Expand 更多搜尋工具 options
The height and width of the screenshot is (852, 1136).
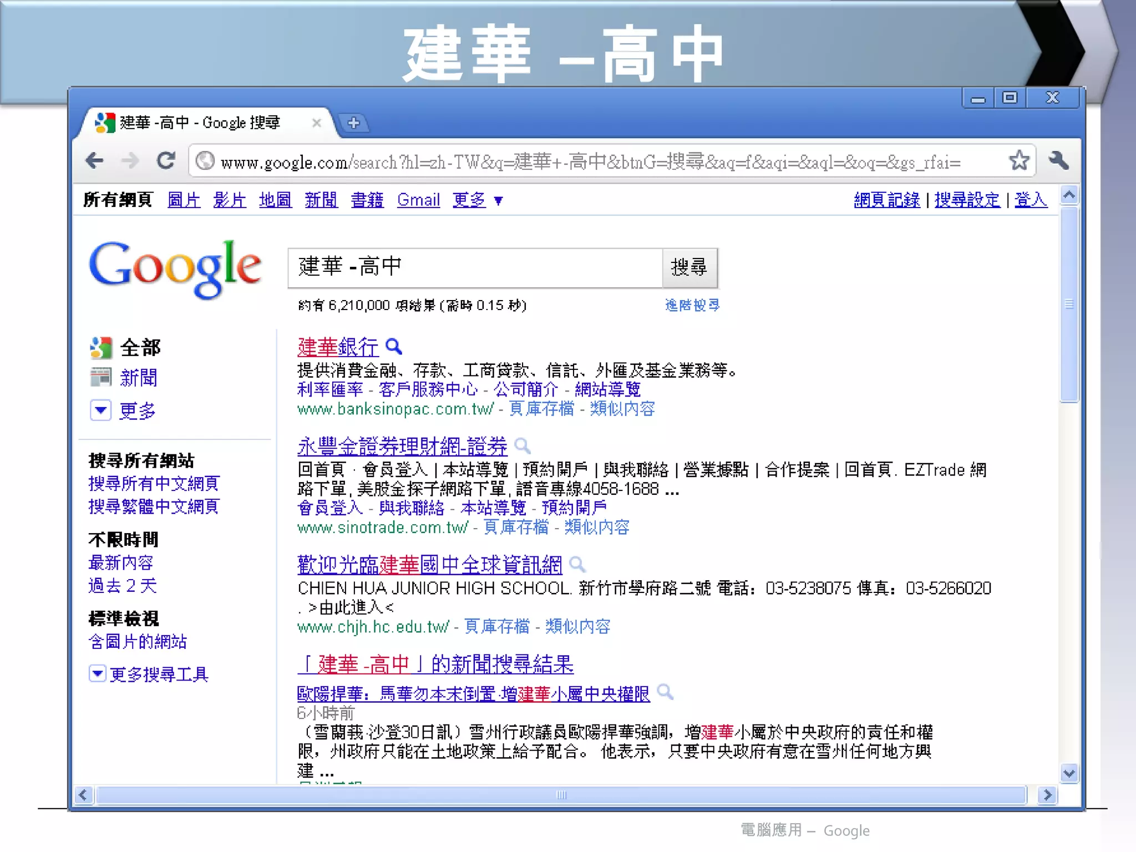[x=98, y=674]
